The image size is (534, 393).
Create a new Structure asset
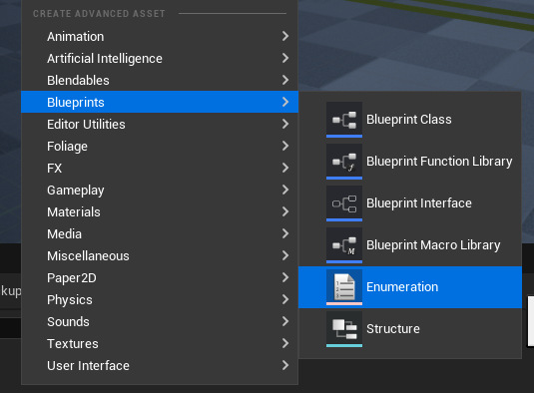[410, 329]
